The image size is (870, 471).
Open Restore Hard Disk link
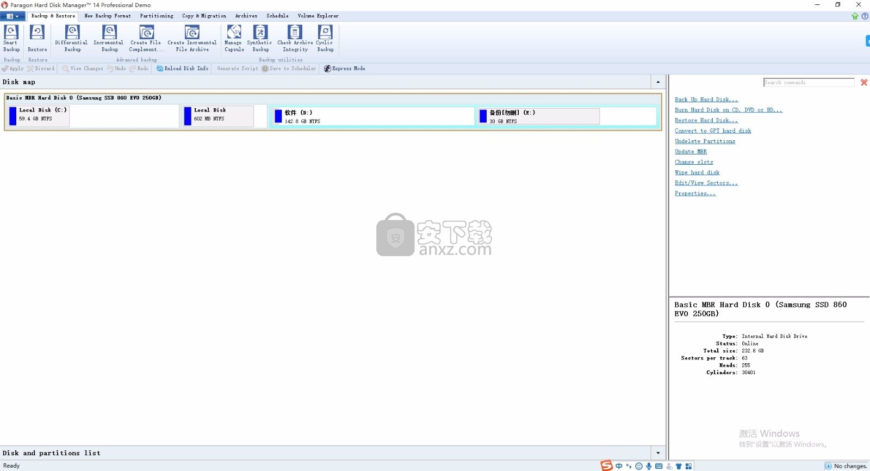click(706, 120)
